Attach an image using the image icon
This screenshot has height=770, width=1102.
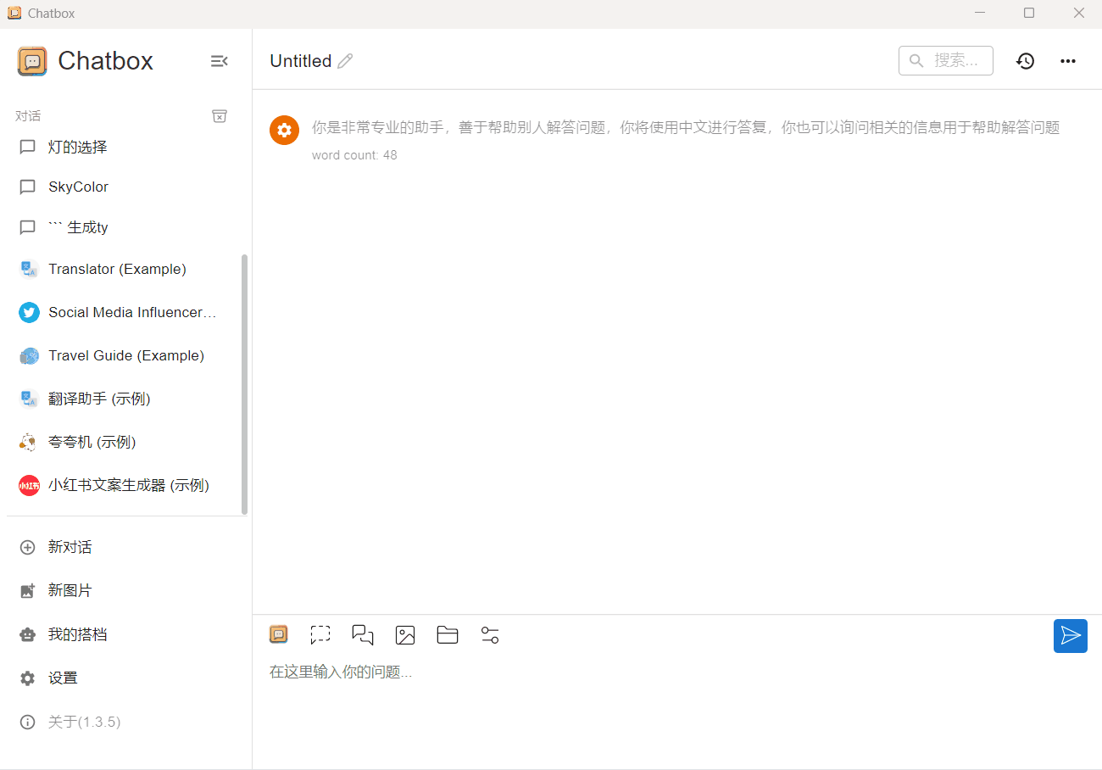point(405,634)
